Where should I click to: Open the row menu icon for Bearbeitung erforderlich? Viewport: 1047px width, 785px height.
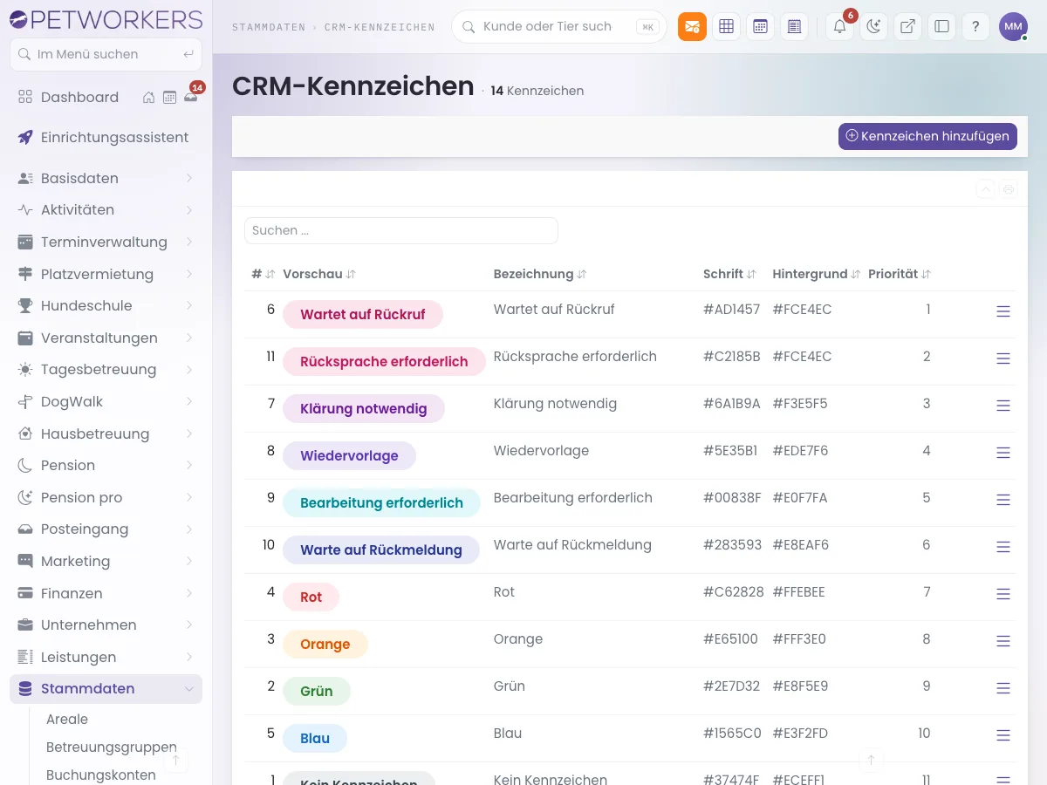point(1003,500)
